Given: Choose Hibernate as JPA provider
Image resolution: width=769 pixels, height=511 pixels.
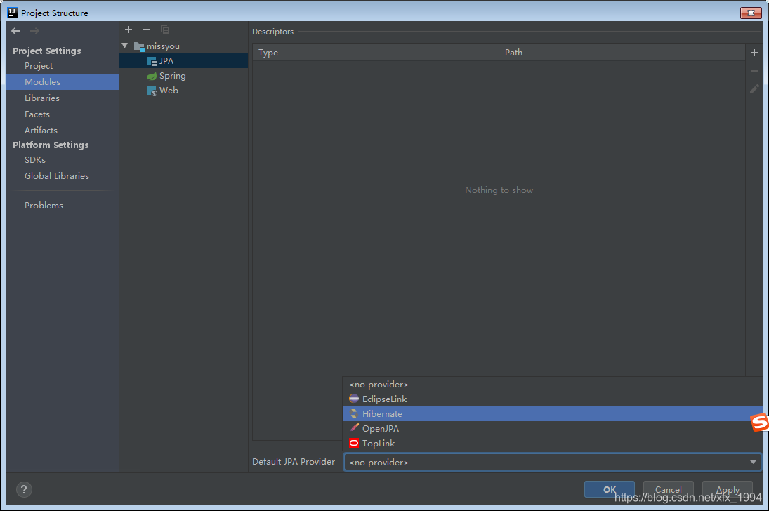Looking at the screenshot, I should coord(553,414).
